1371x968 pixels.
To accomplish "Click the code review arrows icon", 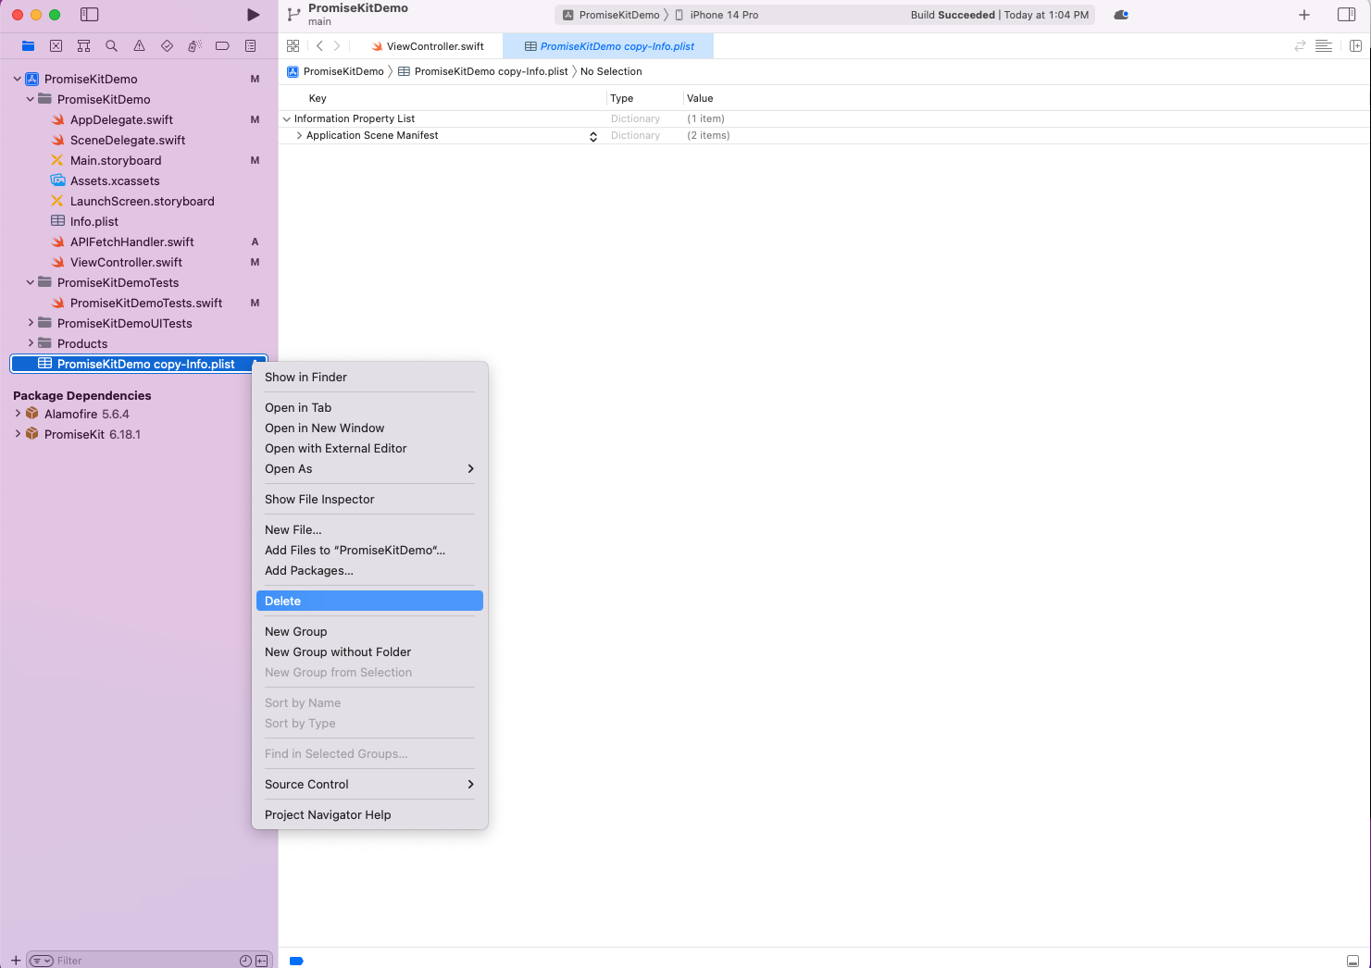I will (1300, 45).
